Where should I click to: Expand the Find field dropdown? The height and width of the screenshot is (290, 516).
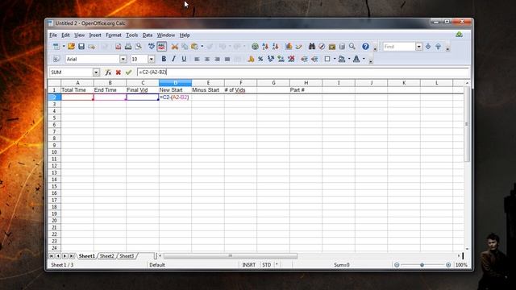tap(419, 47)
